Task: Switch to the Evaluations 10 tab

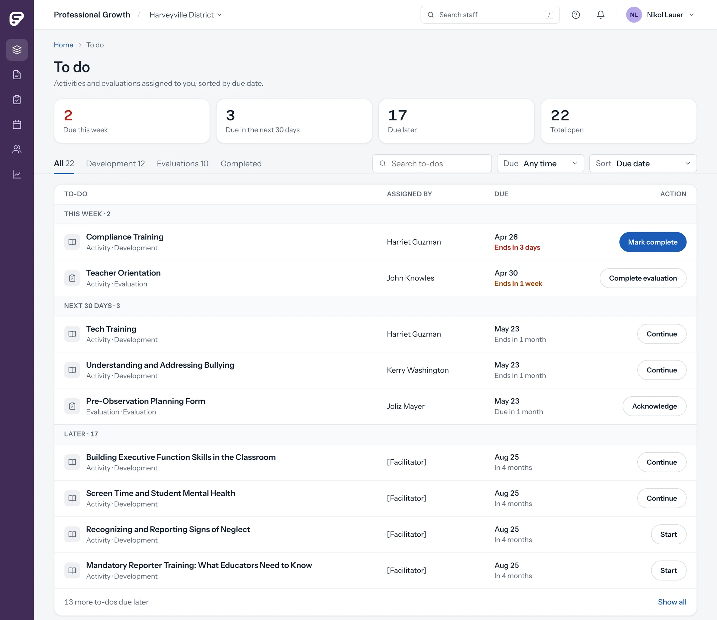Action: [183, 163]
